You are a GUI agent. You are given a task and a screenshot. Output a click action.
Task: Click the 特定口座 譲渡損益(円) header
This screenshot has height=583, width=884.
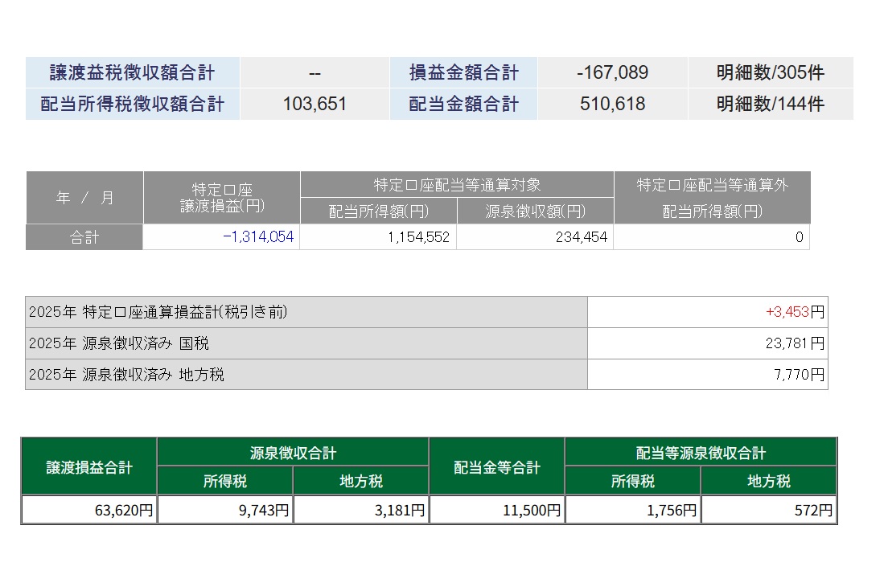221,198
